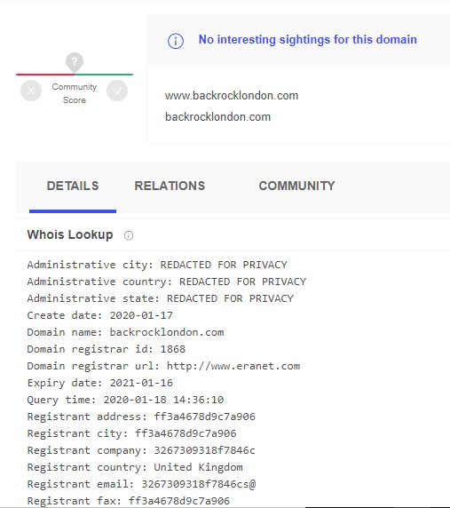Vote malicious with the X community icon
Viewport: 450px width, 508px height.
[x=31, y=91]
